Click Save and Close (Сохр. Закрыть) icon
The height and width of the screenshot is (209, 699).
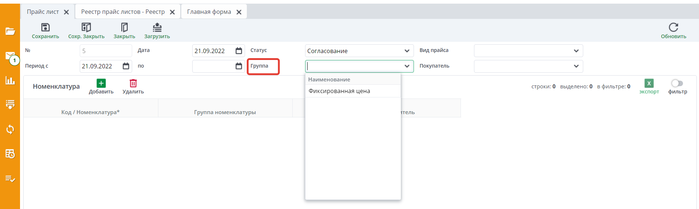[86, 28]
